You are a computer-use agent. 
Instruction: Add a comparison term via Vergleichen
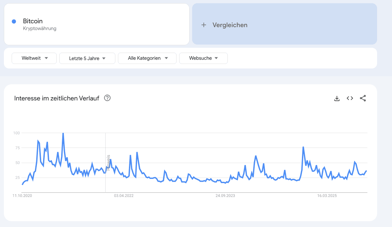[x=230, y=25]
